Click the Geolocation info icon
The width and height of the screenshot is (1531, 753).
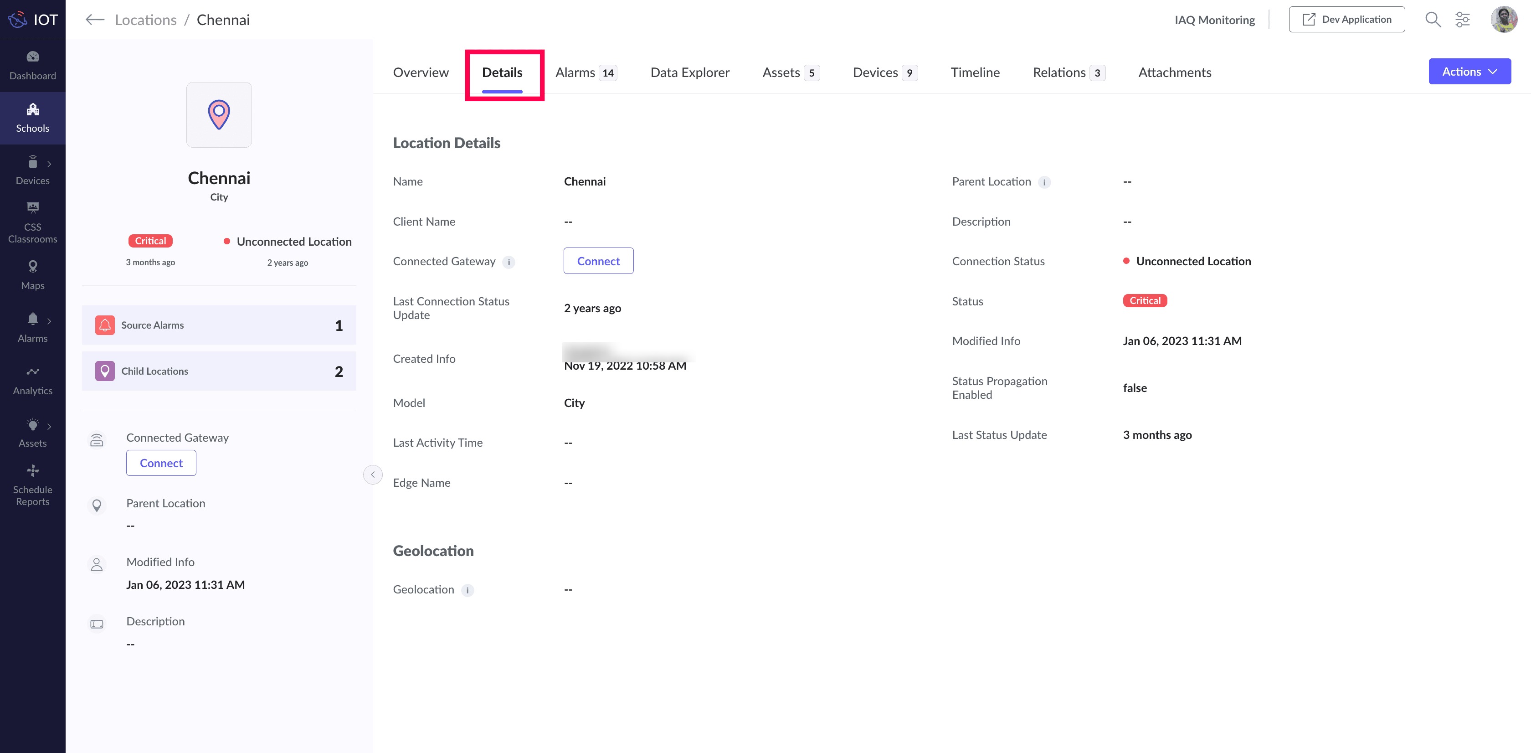(x=468, y=590)
